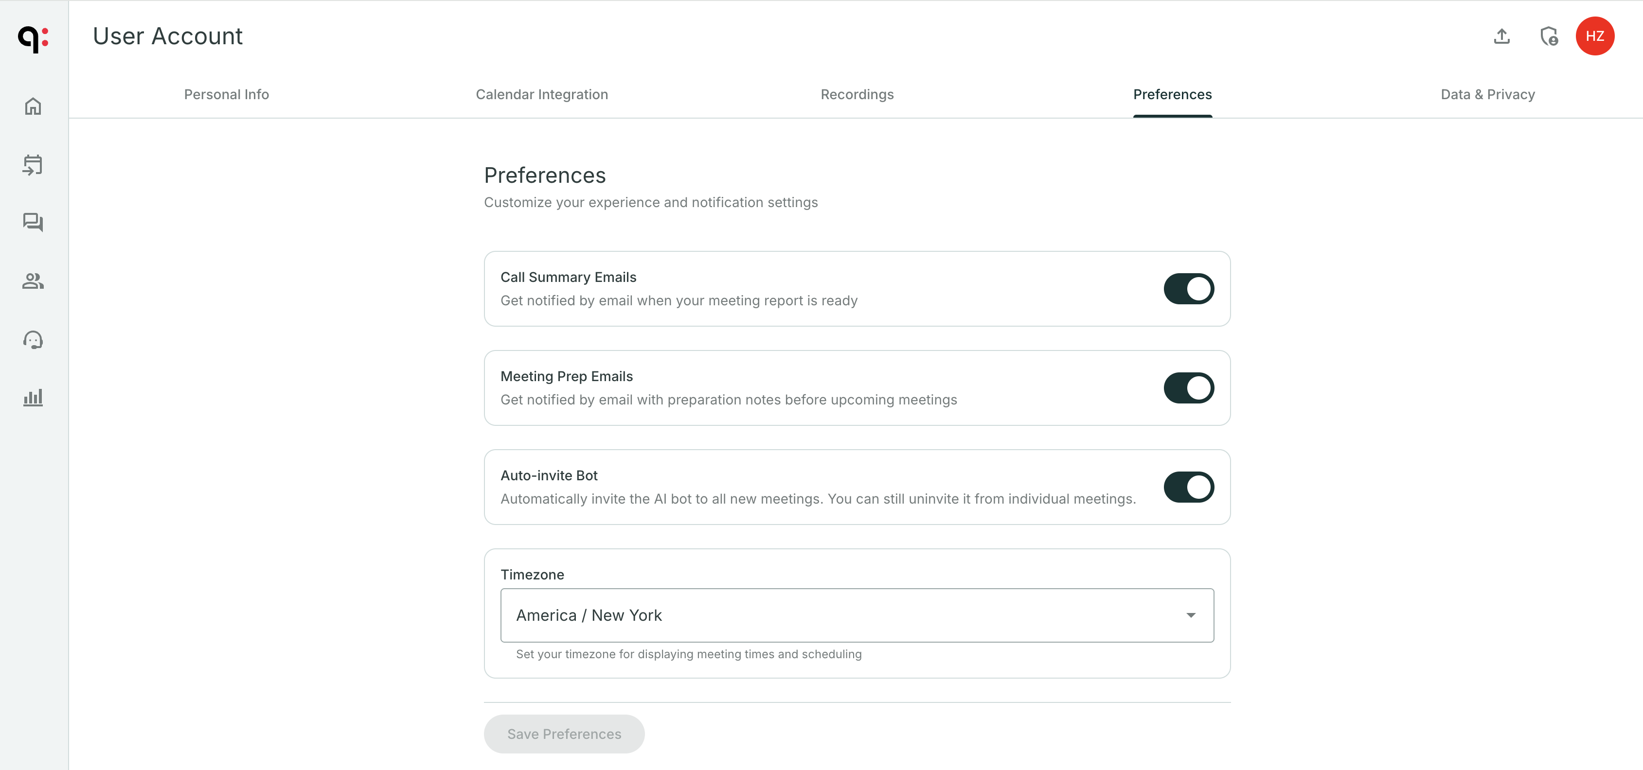Open the Calendar Integration tab
The height and width of the screenshot is (770, 1643).
tap(541, 94)
